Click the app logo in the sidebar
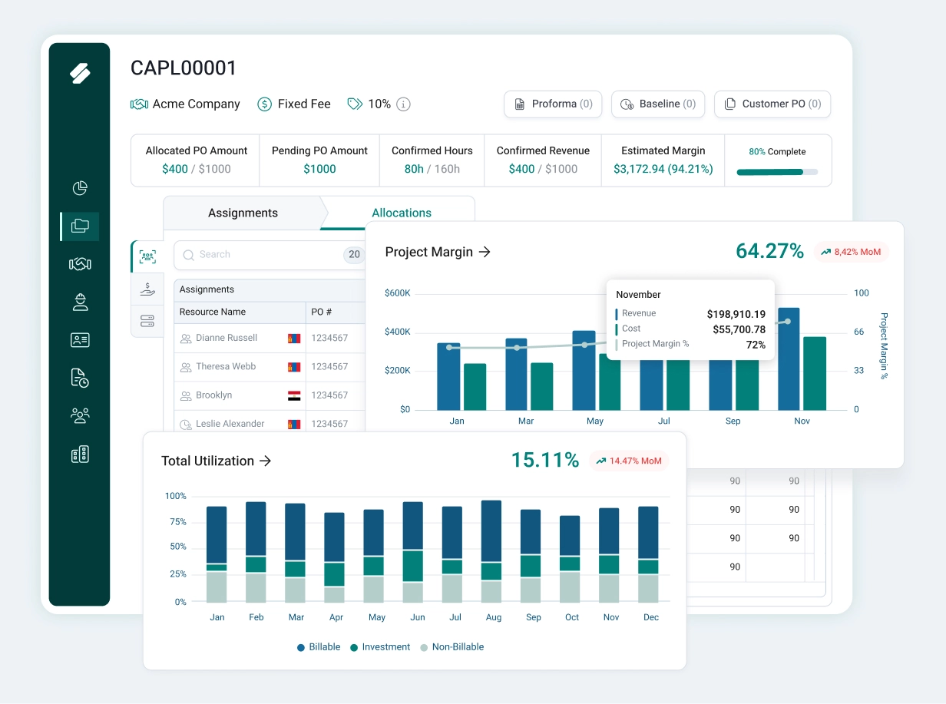 tap(80, 73)
